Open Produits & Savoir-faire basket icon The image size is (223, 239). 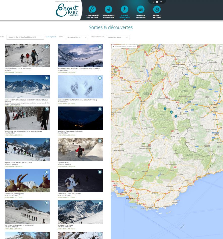tap(141, 9)
